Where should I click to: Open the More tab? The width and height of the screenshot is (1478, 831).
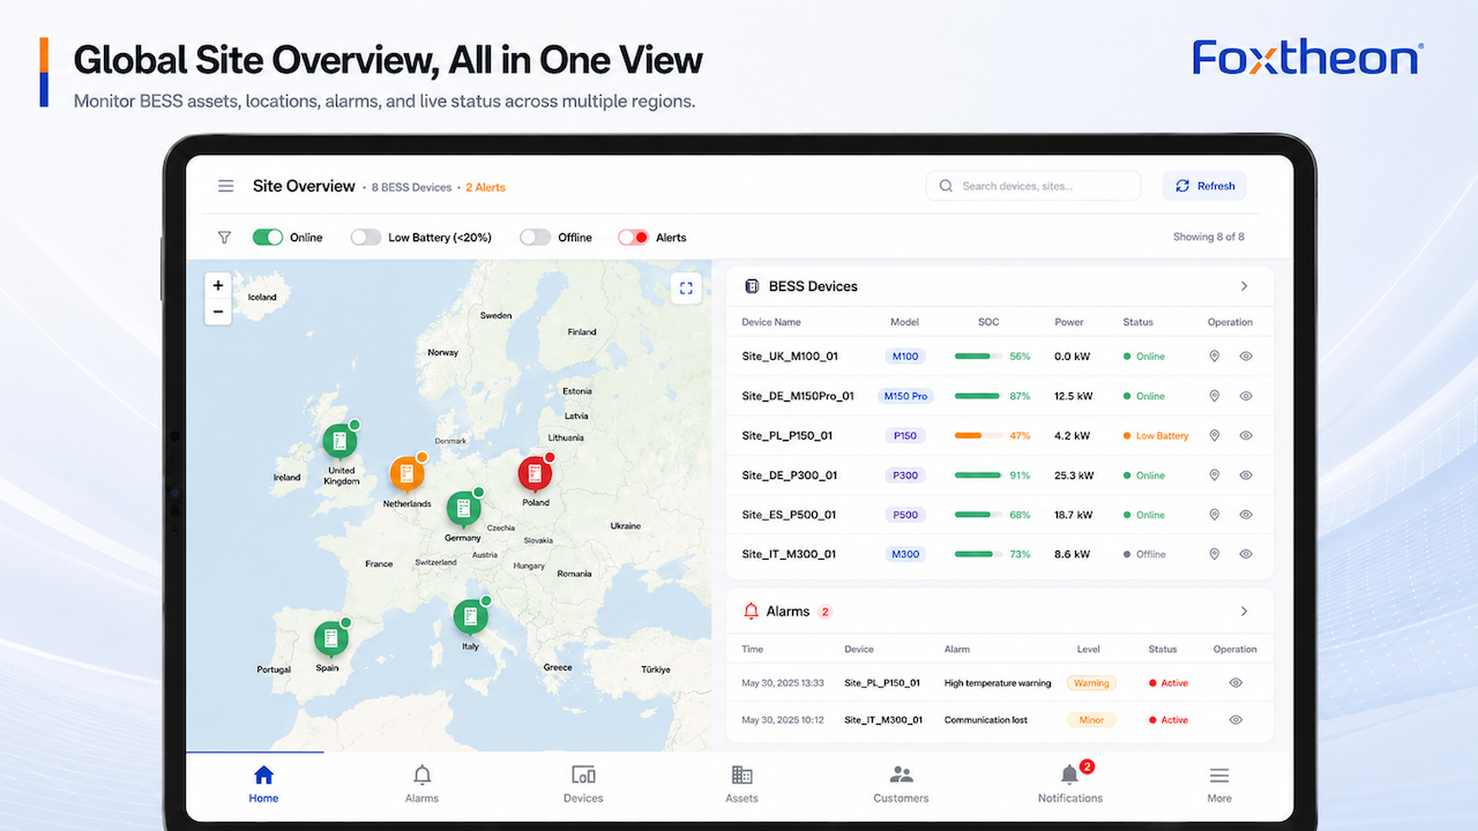[1219, 784]
